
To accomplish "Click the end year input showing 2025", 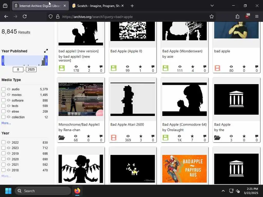I will click(31, 70).
